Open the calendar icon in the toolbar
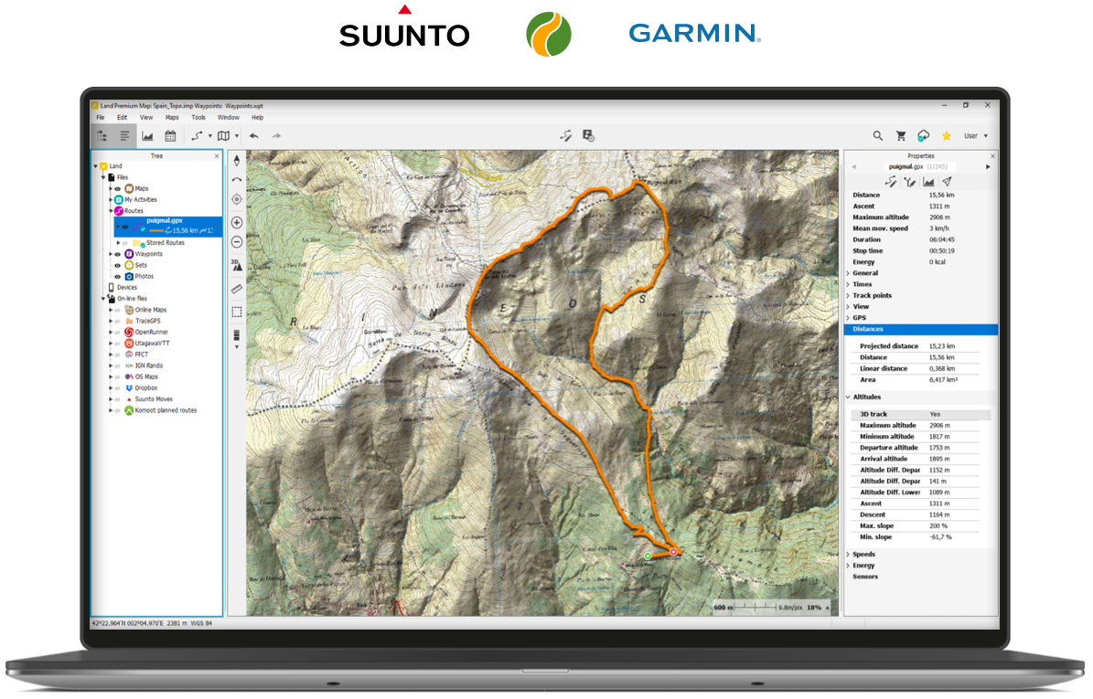The width and height of the screenshot is (1093, 699). point(170,136)
